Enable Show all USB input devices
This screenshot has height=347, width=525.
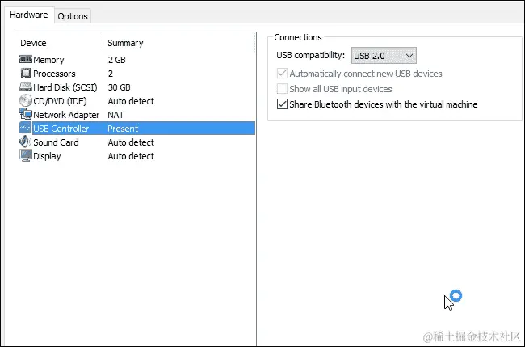[282, 89]
